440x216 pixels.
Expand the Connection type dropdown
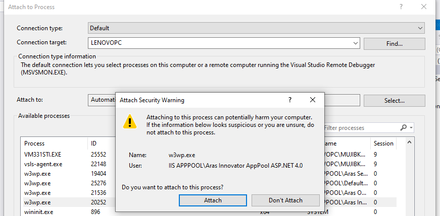pos(420,28)
